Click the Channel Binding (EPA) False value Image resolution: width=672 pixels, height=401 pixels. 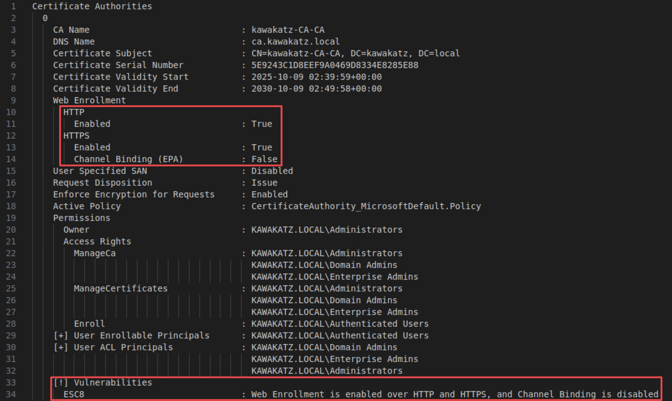point(264,159)
